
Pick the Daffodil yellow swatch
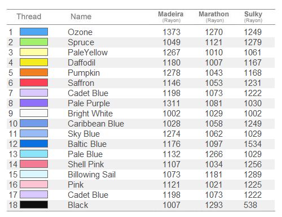tap(34, 62)
